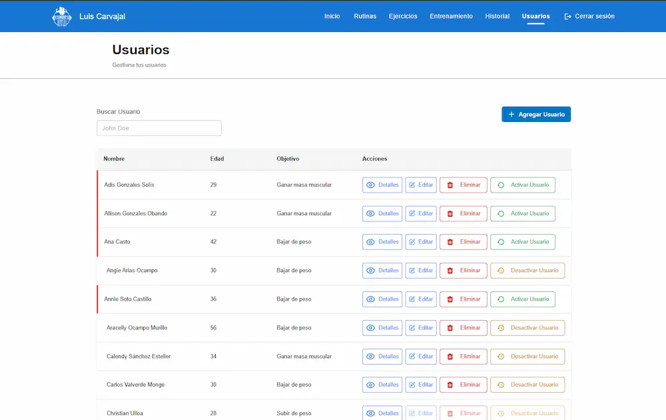Click the age 56 cell
The height and width of the screenshot is (420, 666).
pos(213,328)
